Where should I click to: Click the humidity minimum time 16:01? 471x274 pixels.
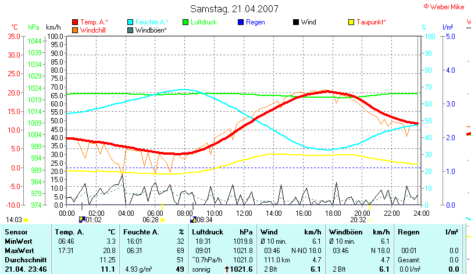pos(134,241)
